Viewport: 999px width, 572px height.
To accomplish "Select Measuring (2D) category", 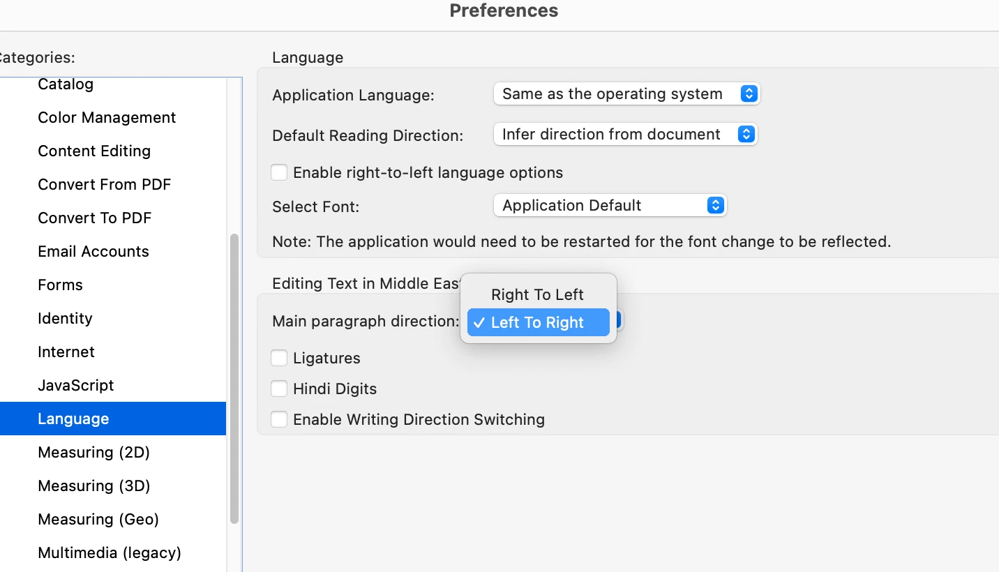I will point(93,453).
